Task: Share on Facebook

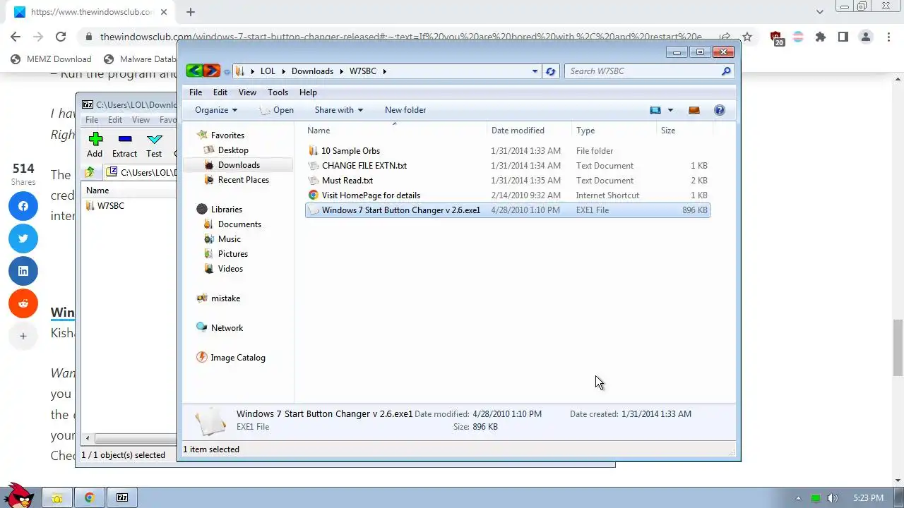Action: pyautogui.click(x=23, y=206)
